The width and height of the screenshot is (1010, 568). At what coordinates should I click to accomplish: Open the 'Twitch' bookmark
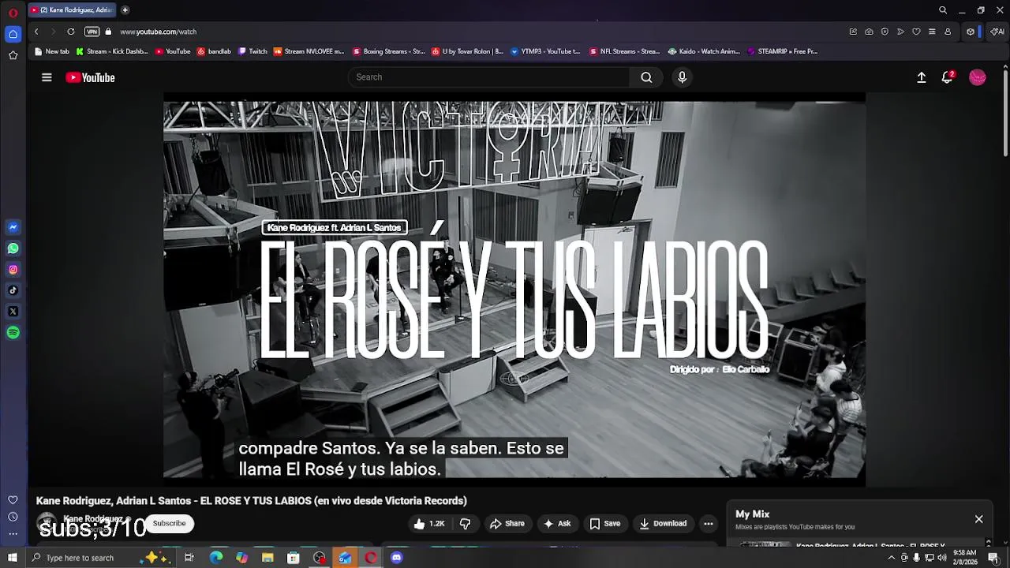click(253, 51)
